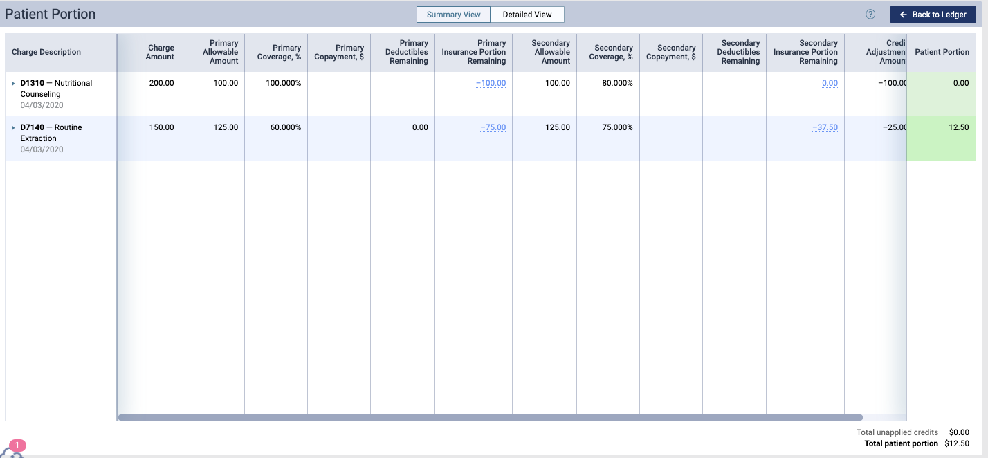Expand the D7140 Routine Extraction row arrow

tap(13, 128)
